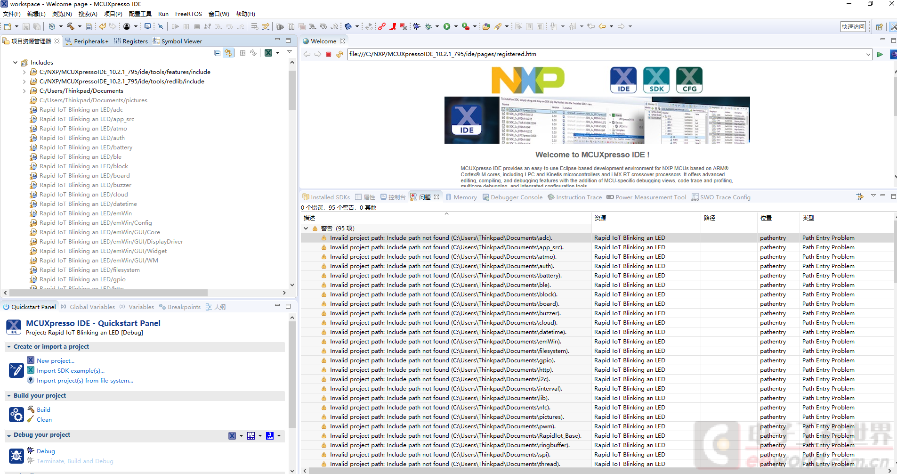Click the Debug link in Quickstart Panel
This screenshot has width=897, height=474.
point(46,451)
